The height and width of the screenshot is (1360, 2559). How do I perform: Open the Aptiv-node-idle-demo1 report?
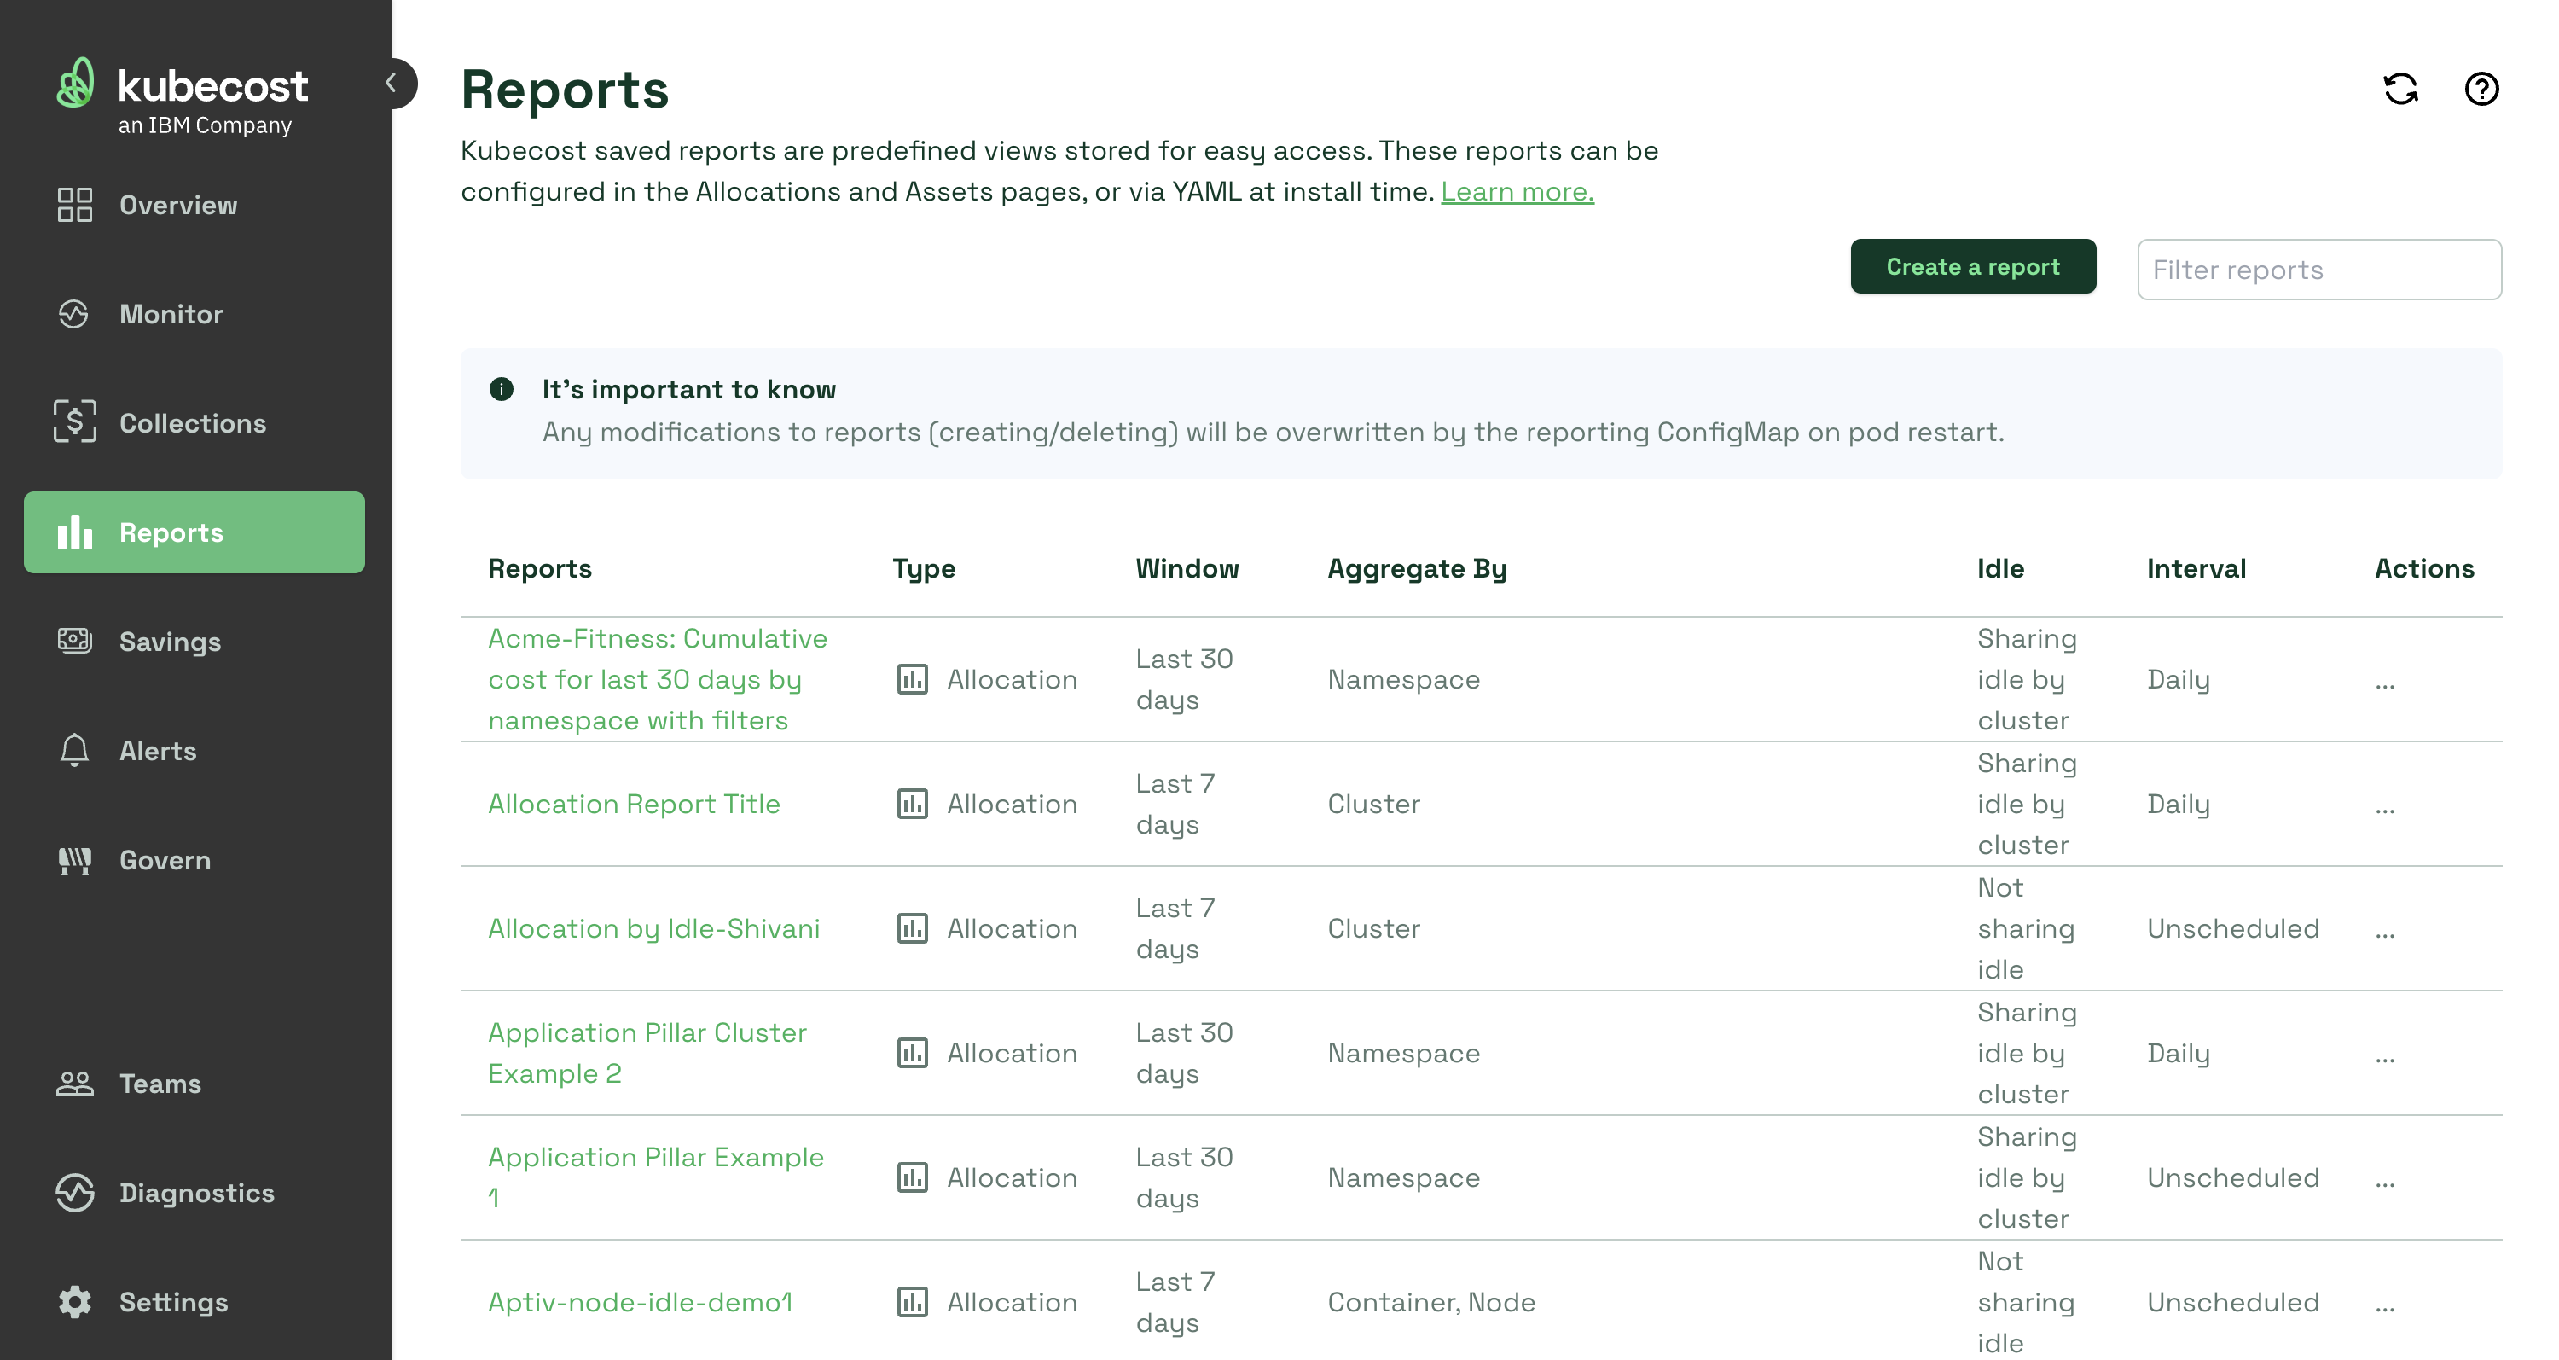[640, 1301]
